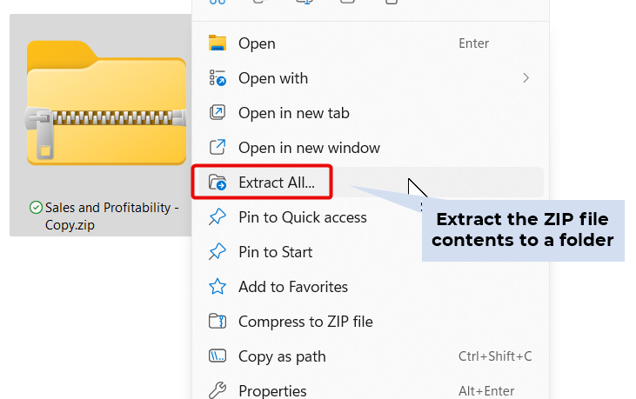Click the Open with app-chooser icon
Viewport: 636px width, 399px height.
tap(218, 78)
